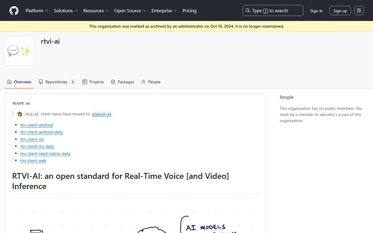
Task: Switch to the Packages tab
Action: pyautogui.click(x=122, y=82)
